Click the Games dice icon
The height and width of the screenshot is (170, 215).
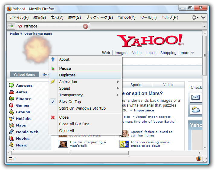11,105
